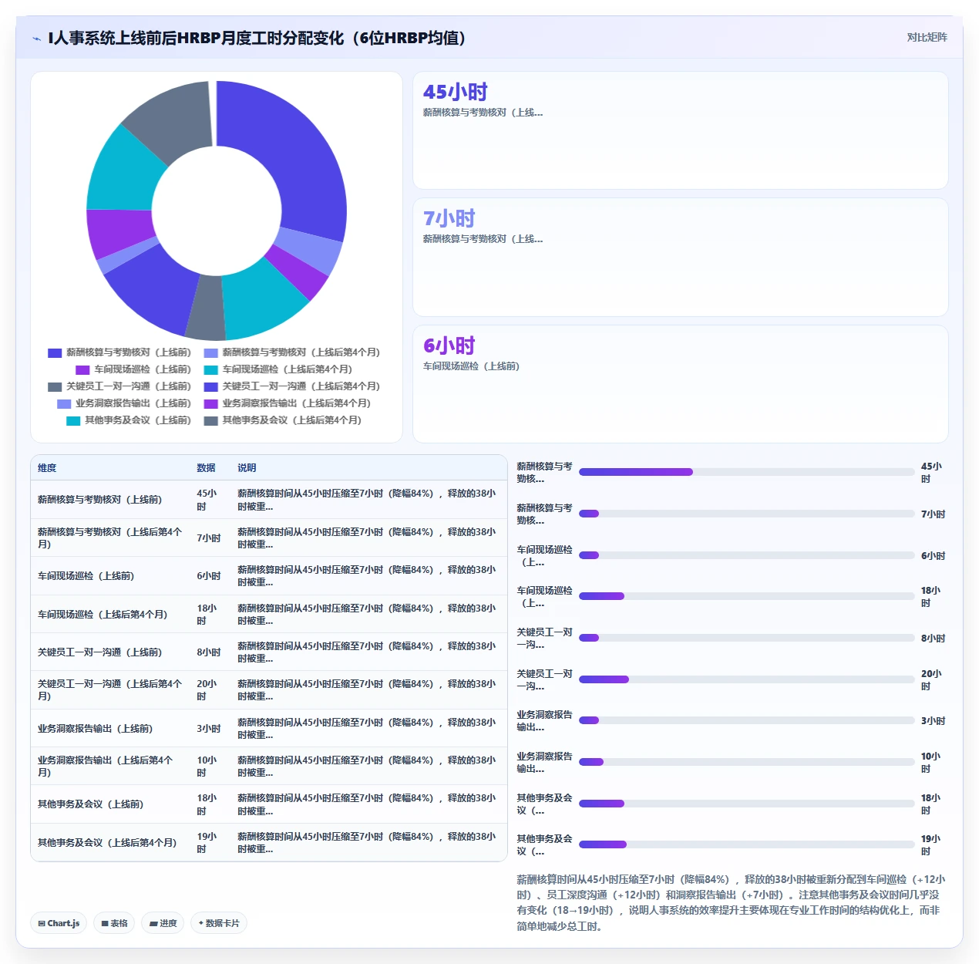Click the 进度 tag bar icon
Viewport: 979px width, 964px height.
click(153, 923)
